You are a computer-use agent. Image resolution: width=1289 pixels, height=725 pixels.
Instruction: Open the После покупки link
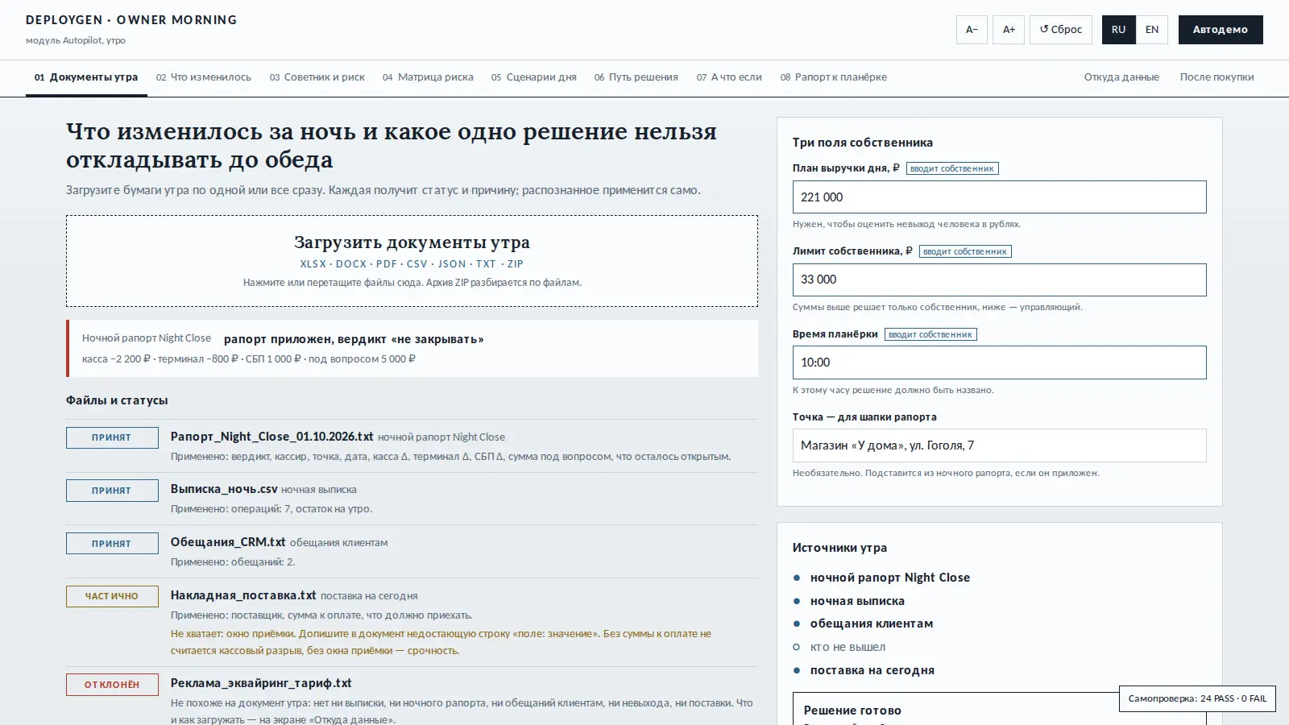click(x=1216, y=77)
